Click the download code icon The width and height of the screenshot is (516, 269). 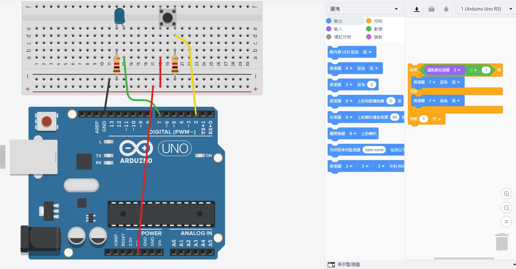pos(417,9)
